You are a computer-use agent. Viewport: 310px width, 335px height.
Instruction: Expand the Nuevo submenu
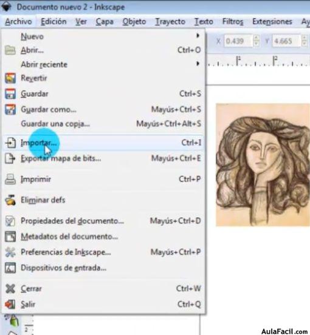[x=103, y=36]
